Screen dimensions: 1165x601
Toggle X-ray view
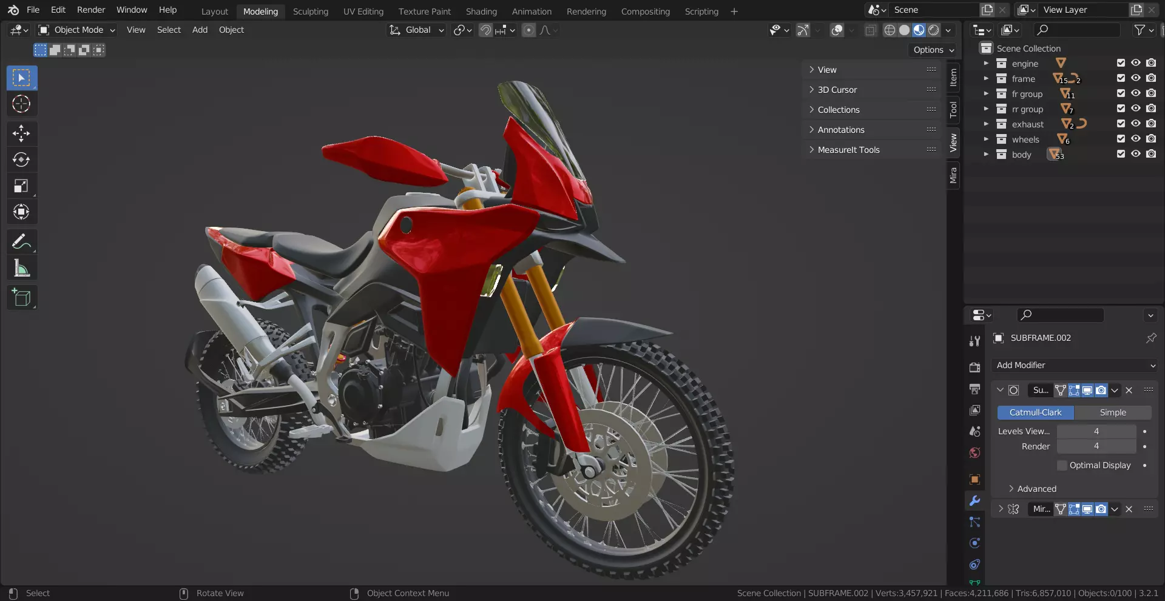coord(871,30)
